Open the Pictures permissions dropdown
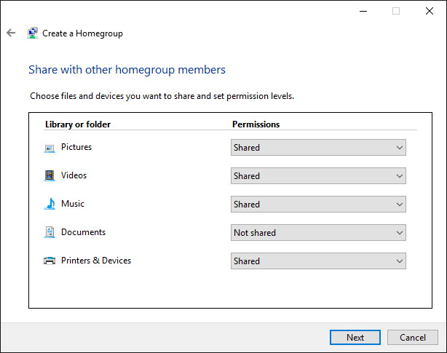Image resolution: width=447 pixels, height=353 pixels. coord(318,148)
